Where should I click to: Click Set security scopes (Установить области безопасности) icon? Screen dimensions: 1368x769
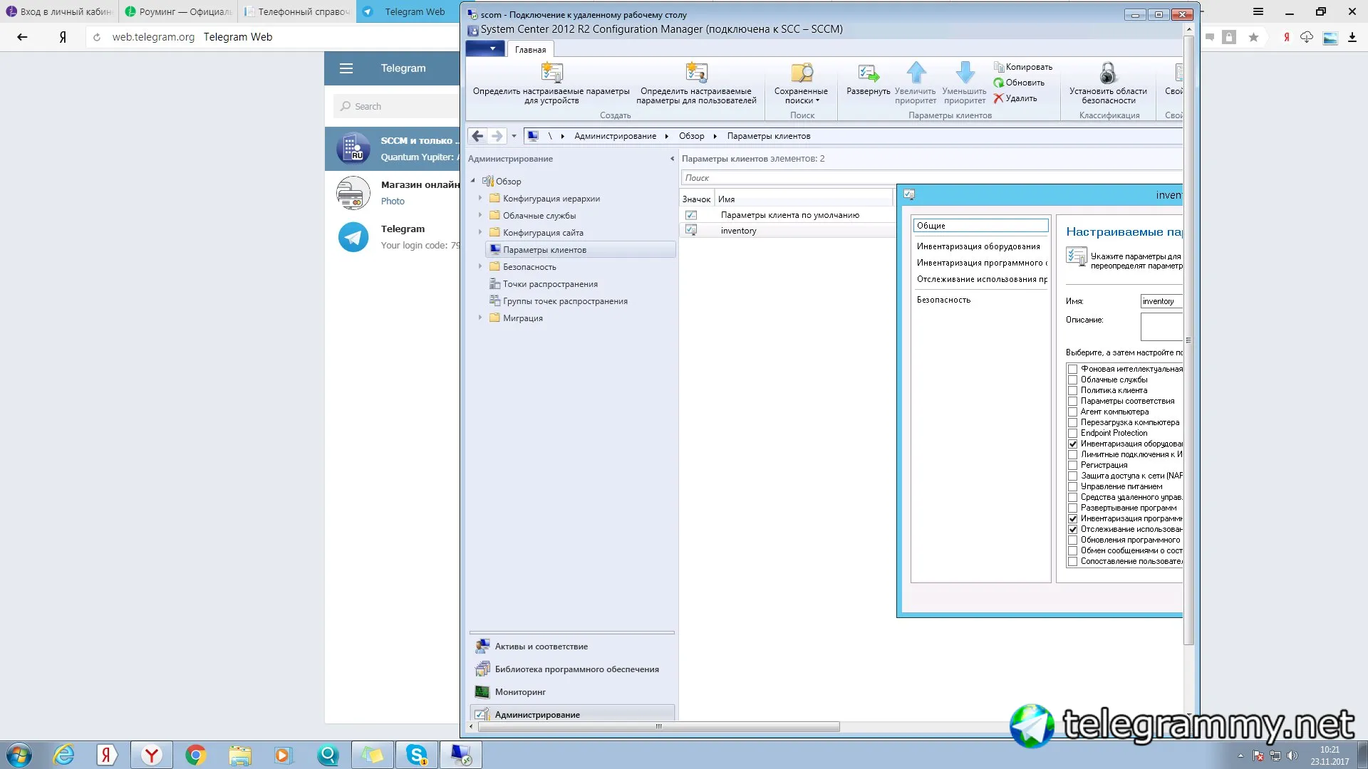coord(1108,73)
